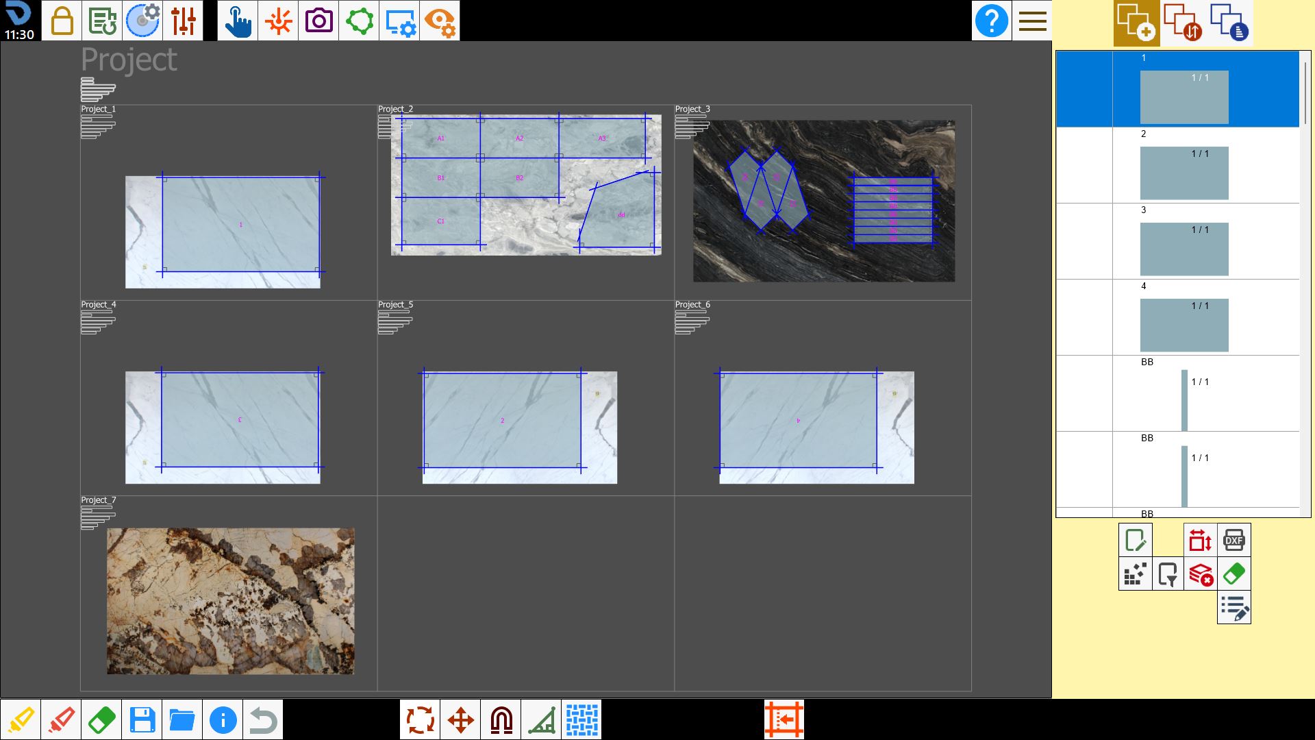1315x740 pixels.
Task: Open the slider adjustments settings icon
Action: click(x=183, y=21)
